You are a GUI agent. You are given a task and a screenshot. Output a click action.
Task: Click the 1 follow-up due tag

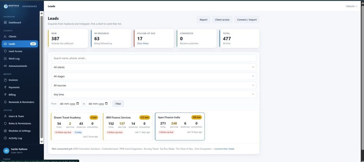[166, 132]
